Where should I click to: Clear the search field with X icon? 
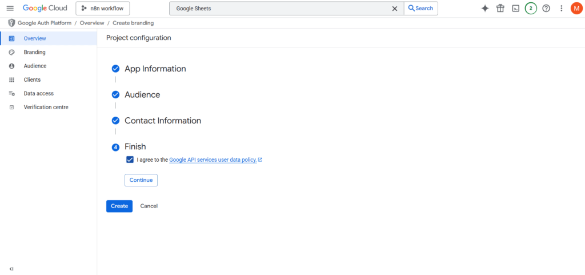click(x=394, y=9)
